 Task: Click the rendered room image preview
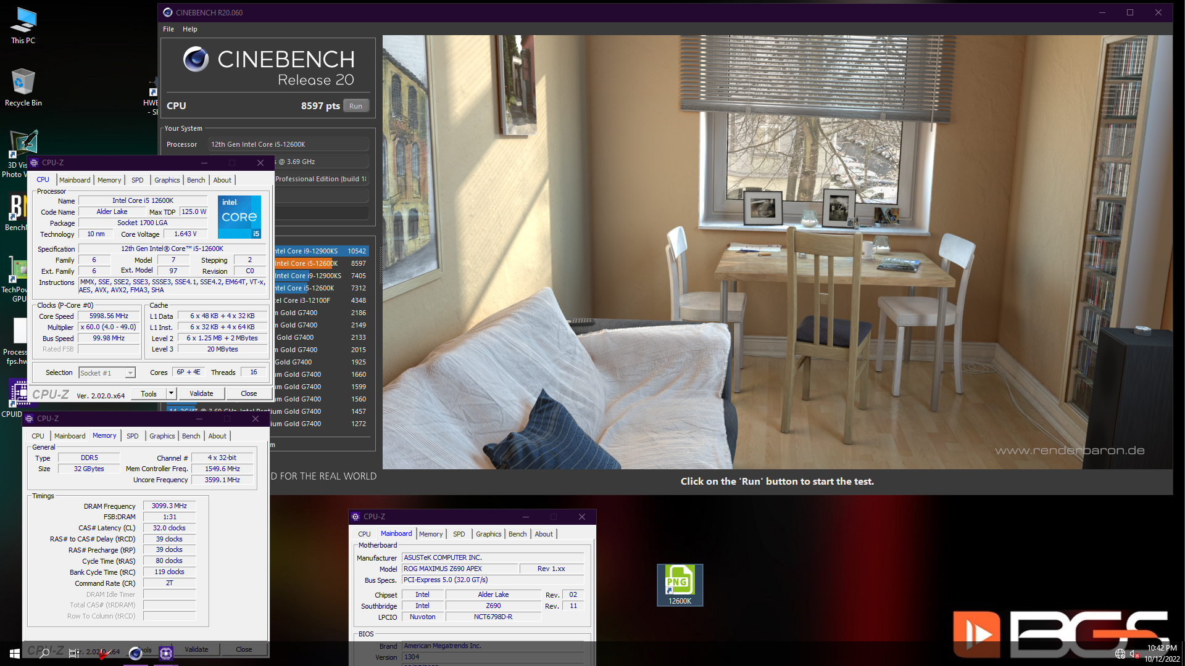[x=777, y=252]
